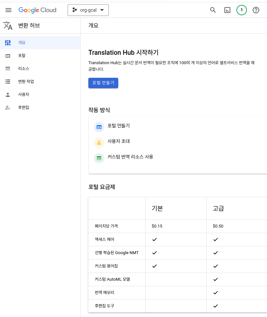Screen dimensions: 267x317
Task: Open the hamburger navigation menu
Action: 8,10
